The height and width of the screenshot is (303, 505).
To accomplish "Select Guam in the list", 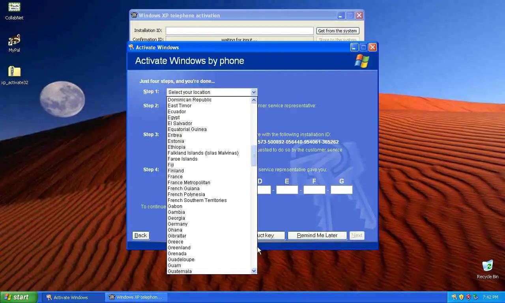I will pos(209,266).
